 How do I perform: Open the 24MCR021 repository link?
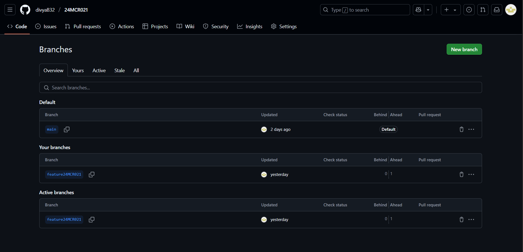76,10
